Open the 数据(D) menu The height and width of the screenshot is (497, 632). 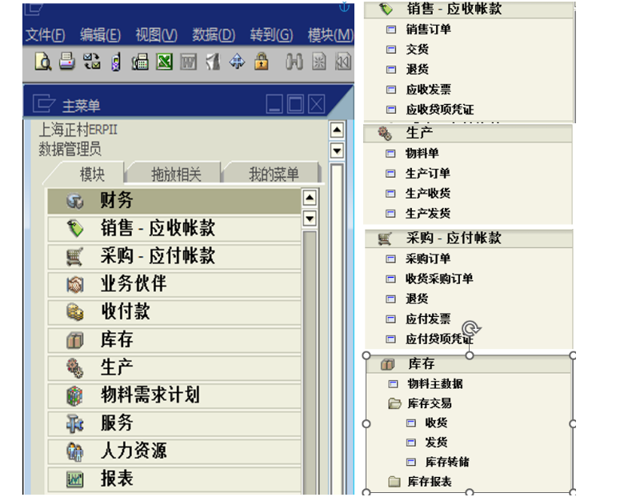coord(214,35)
